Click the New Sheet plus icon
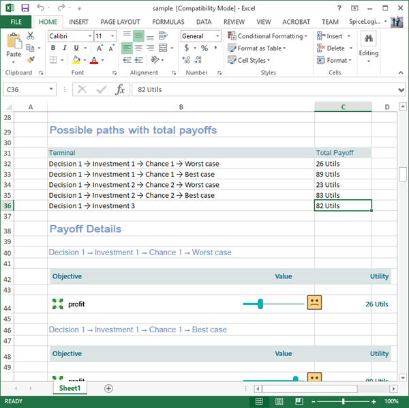 coord(108,388)
